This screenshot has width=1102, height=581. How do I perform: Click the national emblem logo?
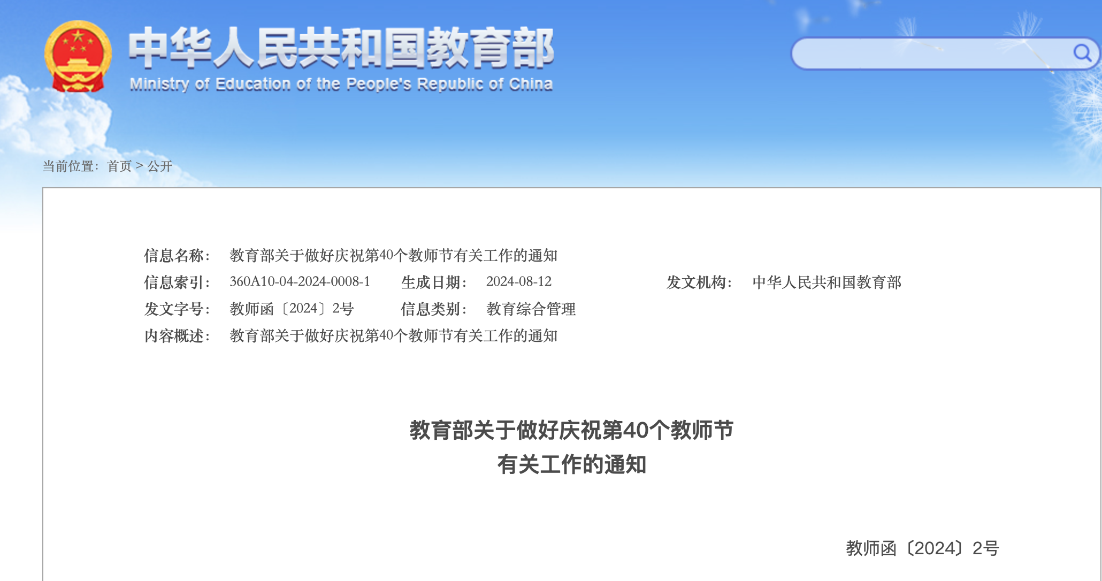coord(78,57)
